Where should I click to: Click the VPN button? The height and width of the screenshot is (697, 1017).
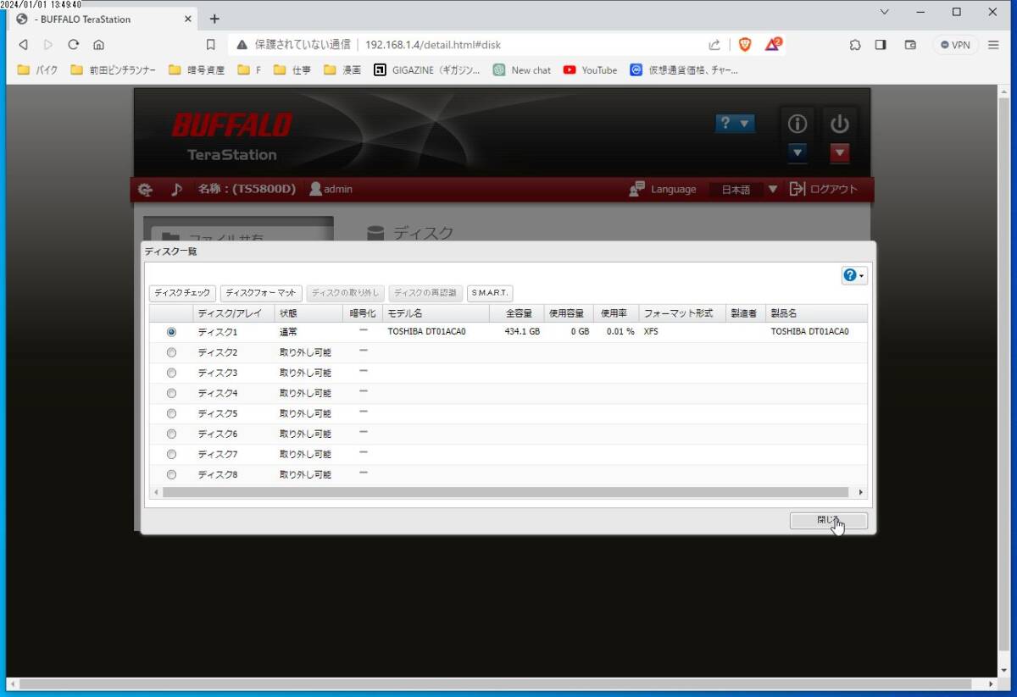955,45
